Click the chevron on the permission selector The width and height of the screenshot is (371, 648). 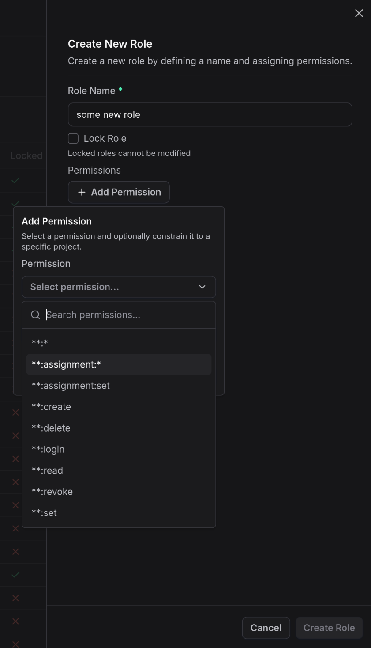pyautogui.click(x=202, y=287)
